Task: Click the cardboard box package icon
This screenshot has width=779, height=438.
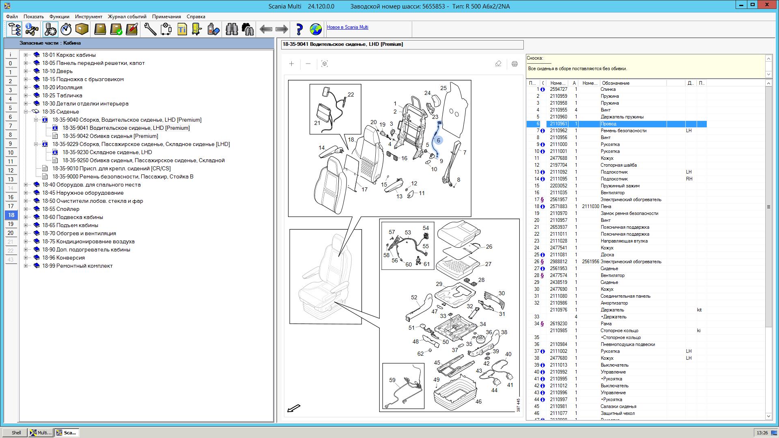Action: tap(82, 29)
